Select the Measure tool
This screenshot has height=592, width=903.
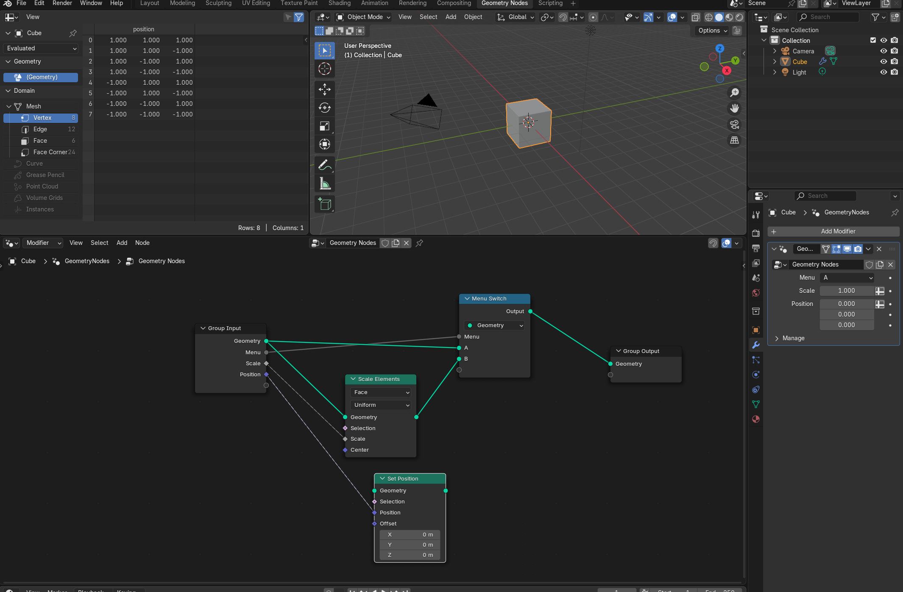[325, 183]
